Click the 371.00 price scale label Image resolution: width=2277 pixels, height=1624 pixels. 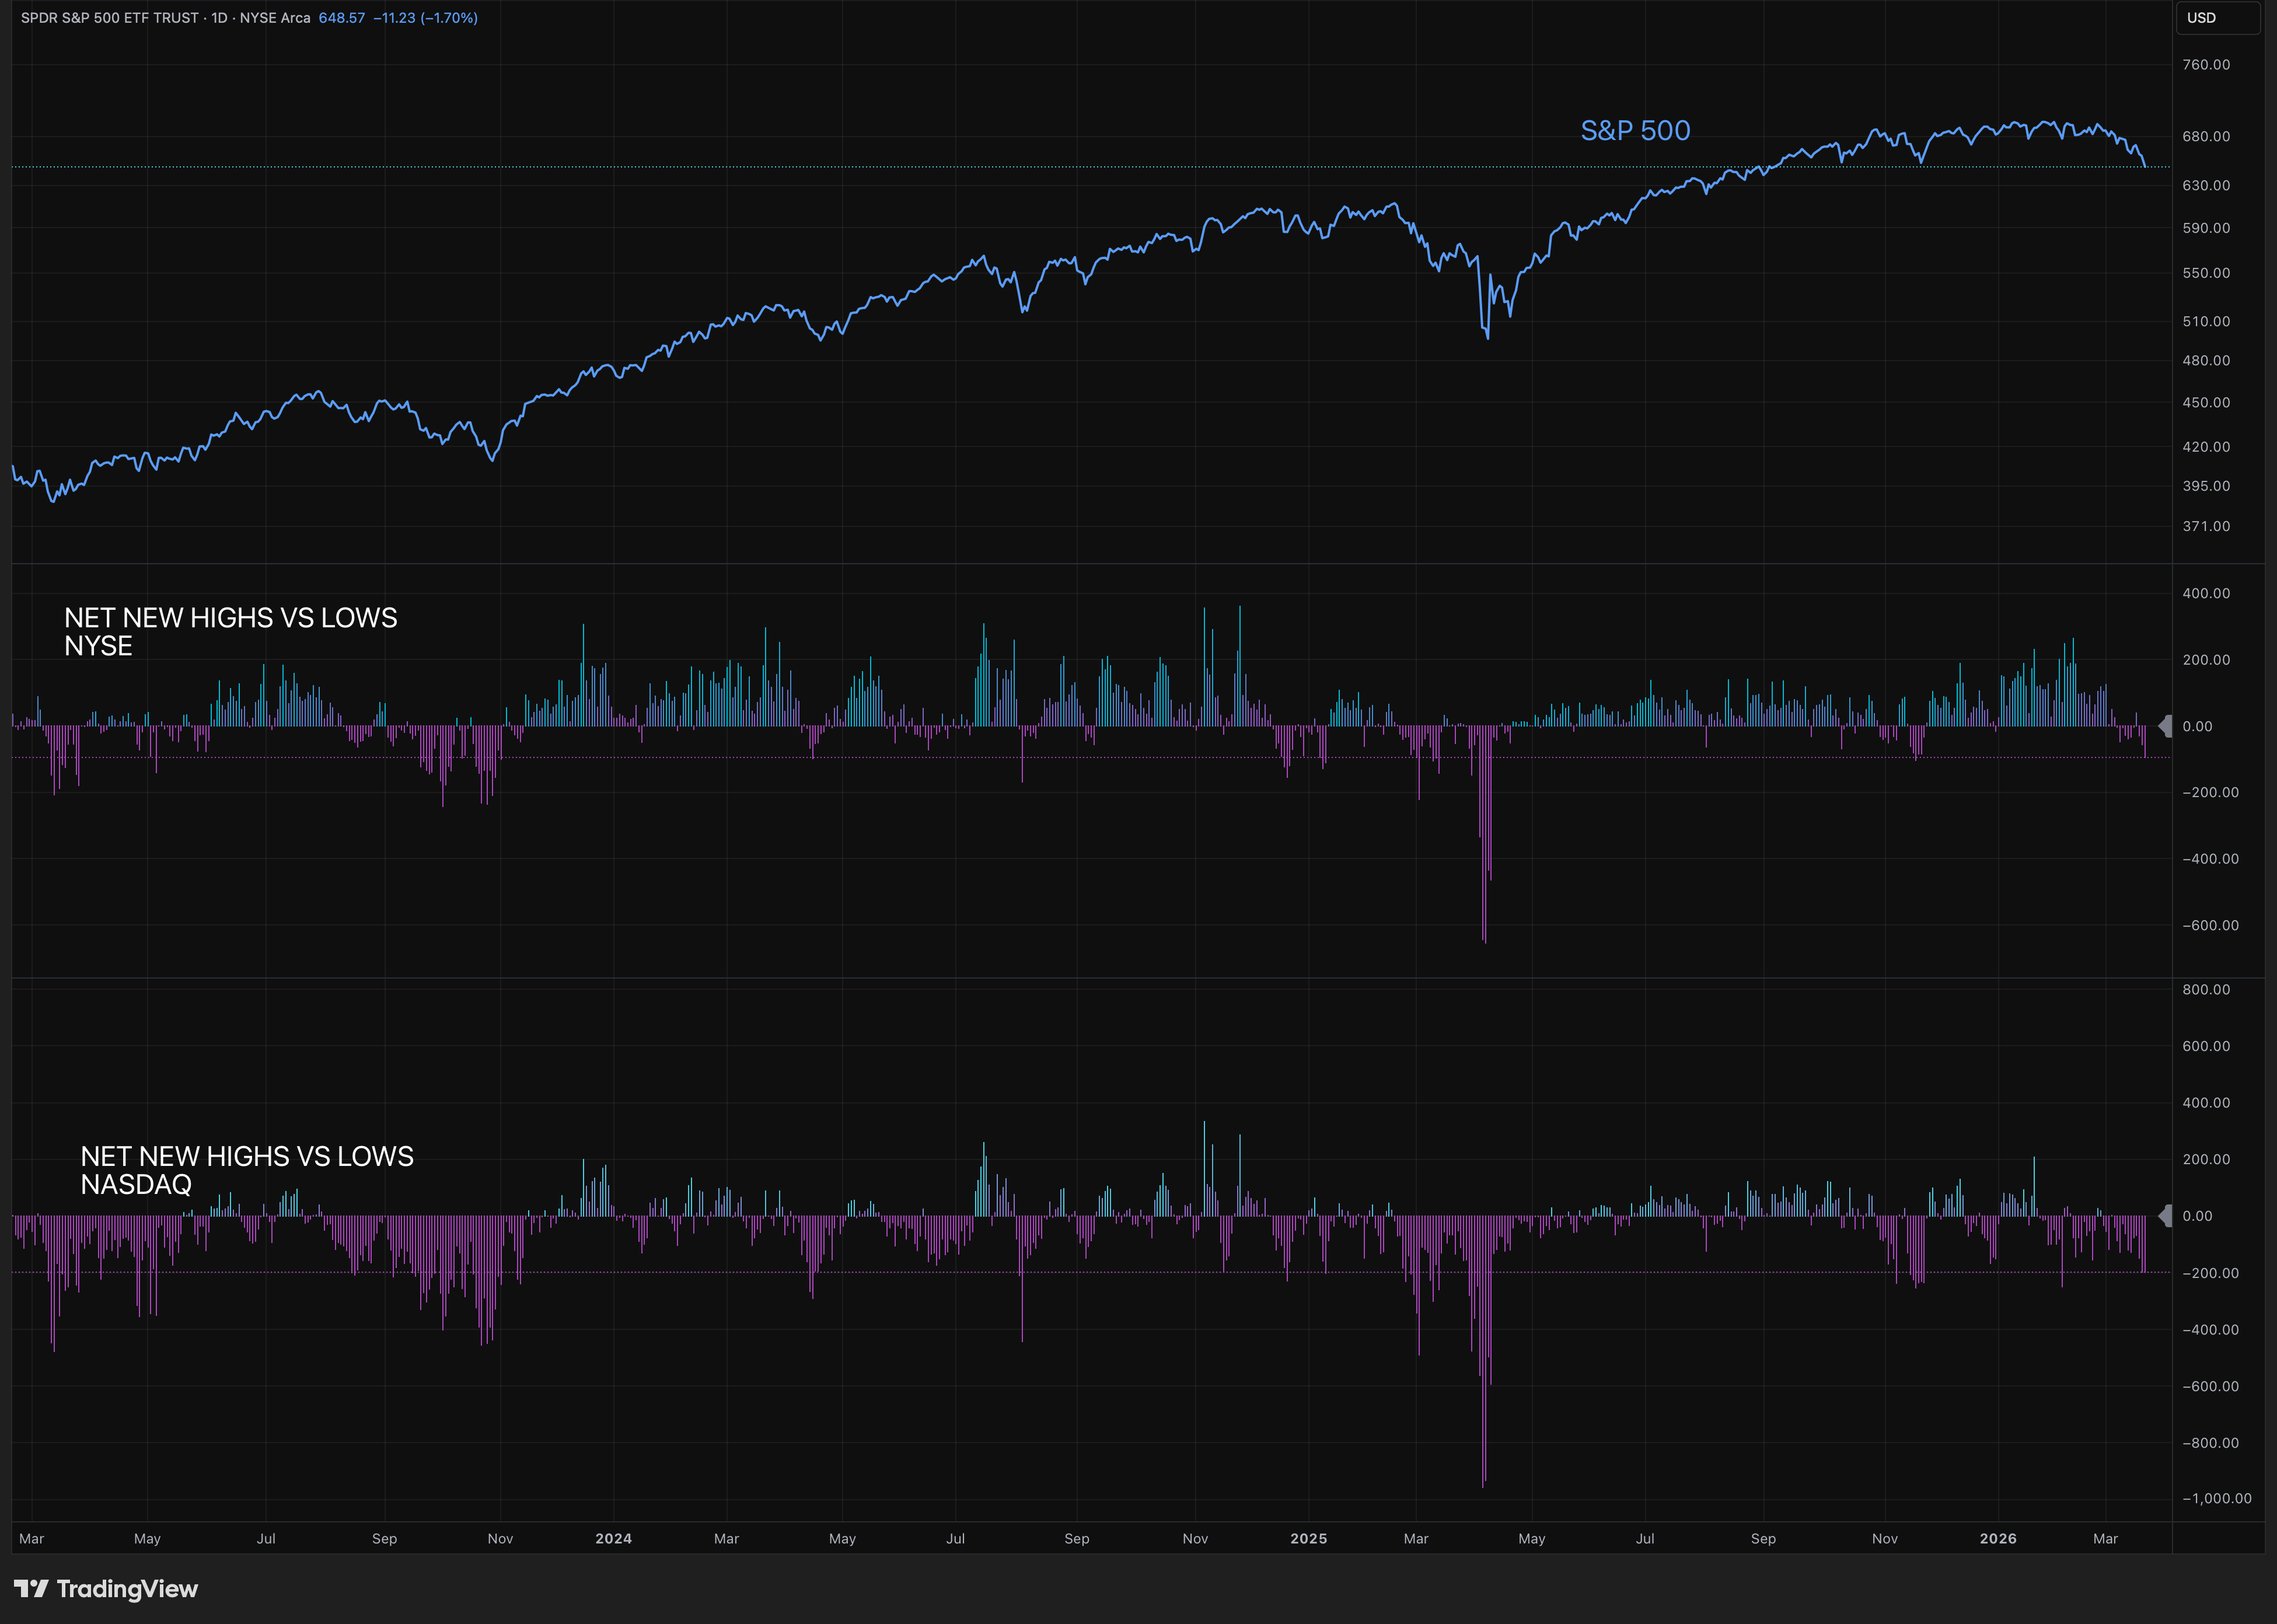point(2206,526)
